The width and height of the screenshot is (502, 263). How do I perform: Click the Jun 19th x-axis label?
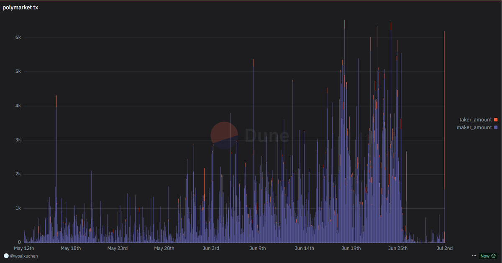pyautogui.click(x=351, y=248)
